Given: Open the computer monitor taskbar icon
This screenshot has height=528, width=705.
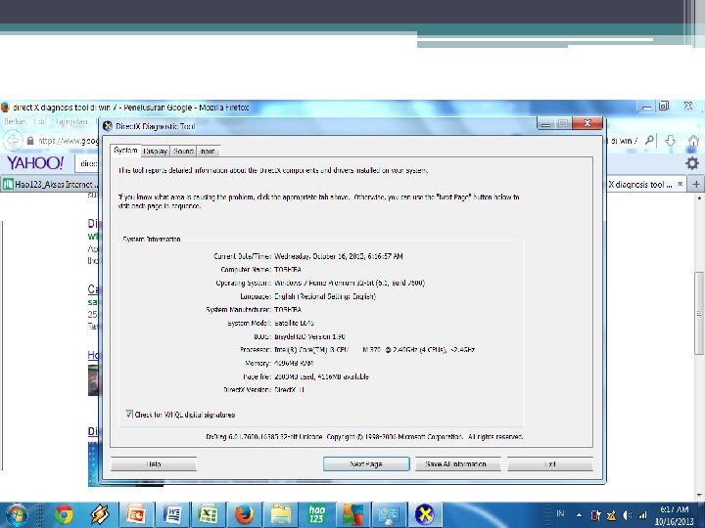Looking at the screenshot, I should (x=390, y=514).
